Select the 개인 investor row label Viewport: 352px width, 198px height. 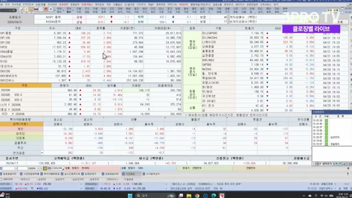[21, 129]
